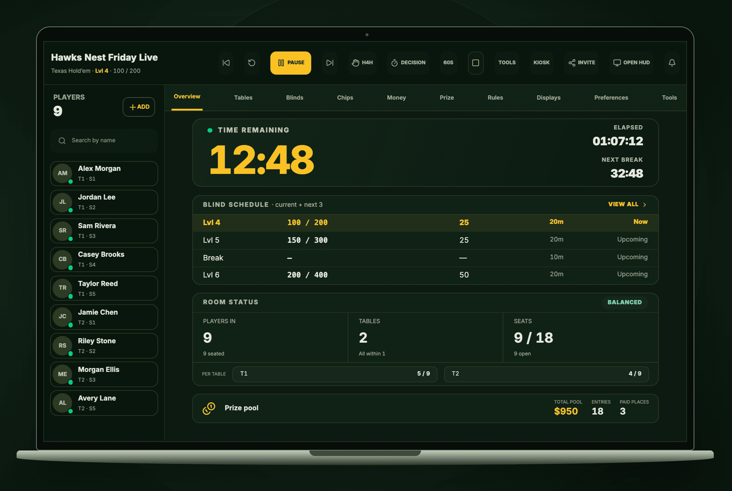Click the Tables count card

coord(425,337)
